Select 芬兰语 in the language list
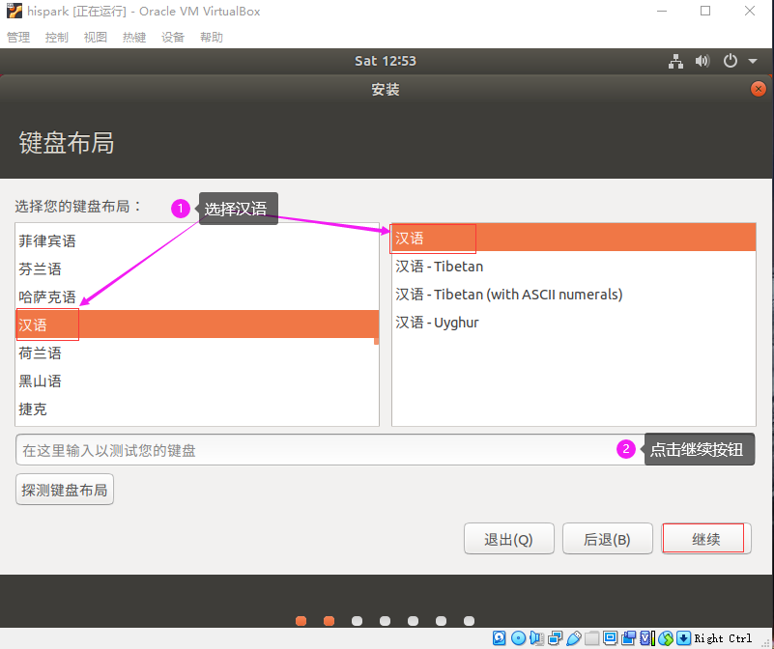The height and width of the screenshot is (649, 774). click(197, 269)
